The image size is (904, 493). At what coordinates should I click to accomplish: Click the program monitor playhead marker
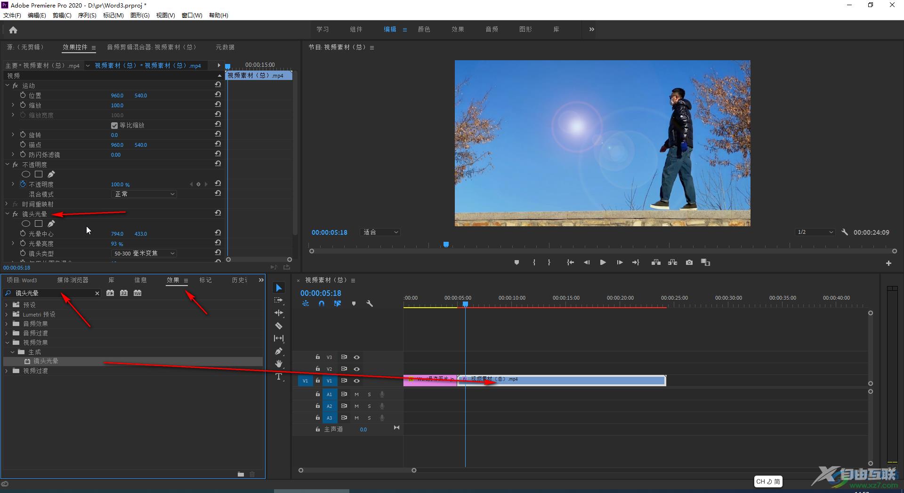(446, 245)
